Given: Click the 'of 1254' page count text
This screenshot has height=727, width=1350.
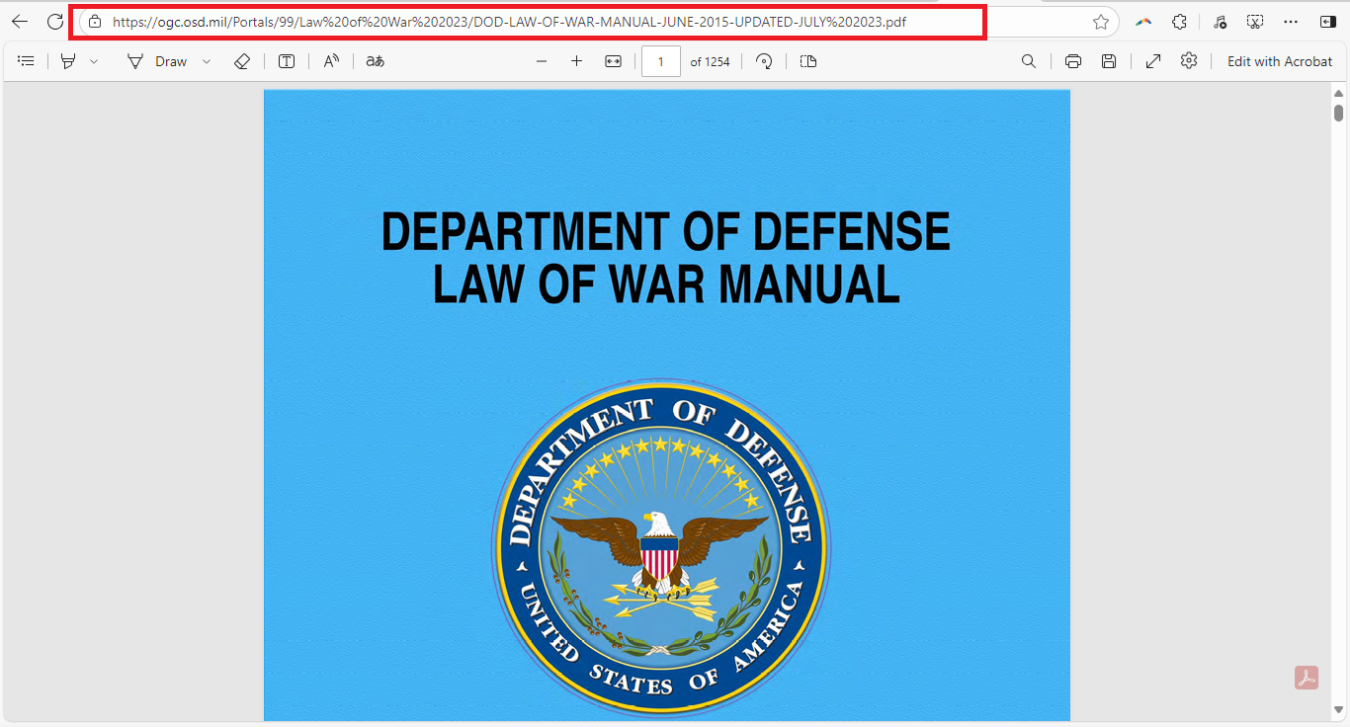Looking at the screenshot, I should [710, 61].
